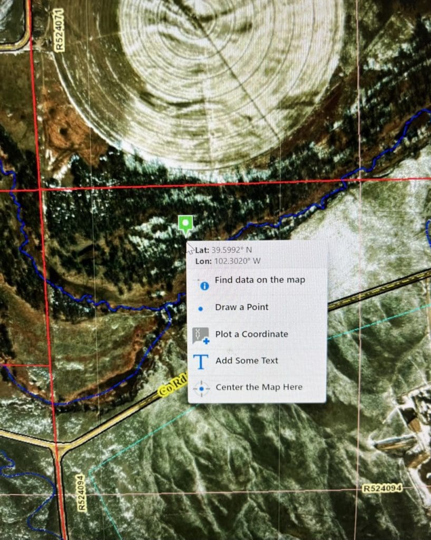Image resolution: width=431 pixels, height=540 pixels.
Task: Click the info icon beside Find data
Action: [204, 285]
